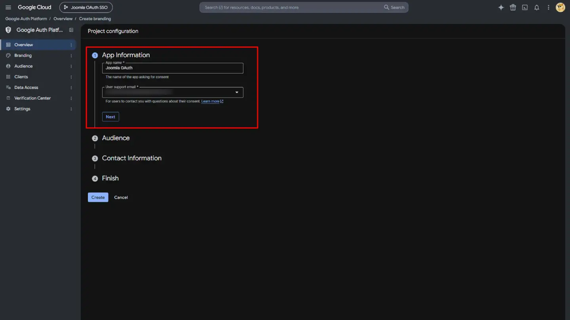
Task: Open the Joomla OAuth SSO project picker
Action: click(x=86, y=8)
